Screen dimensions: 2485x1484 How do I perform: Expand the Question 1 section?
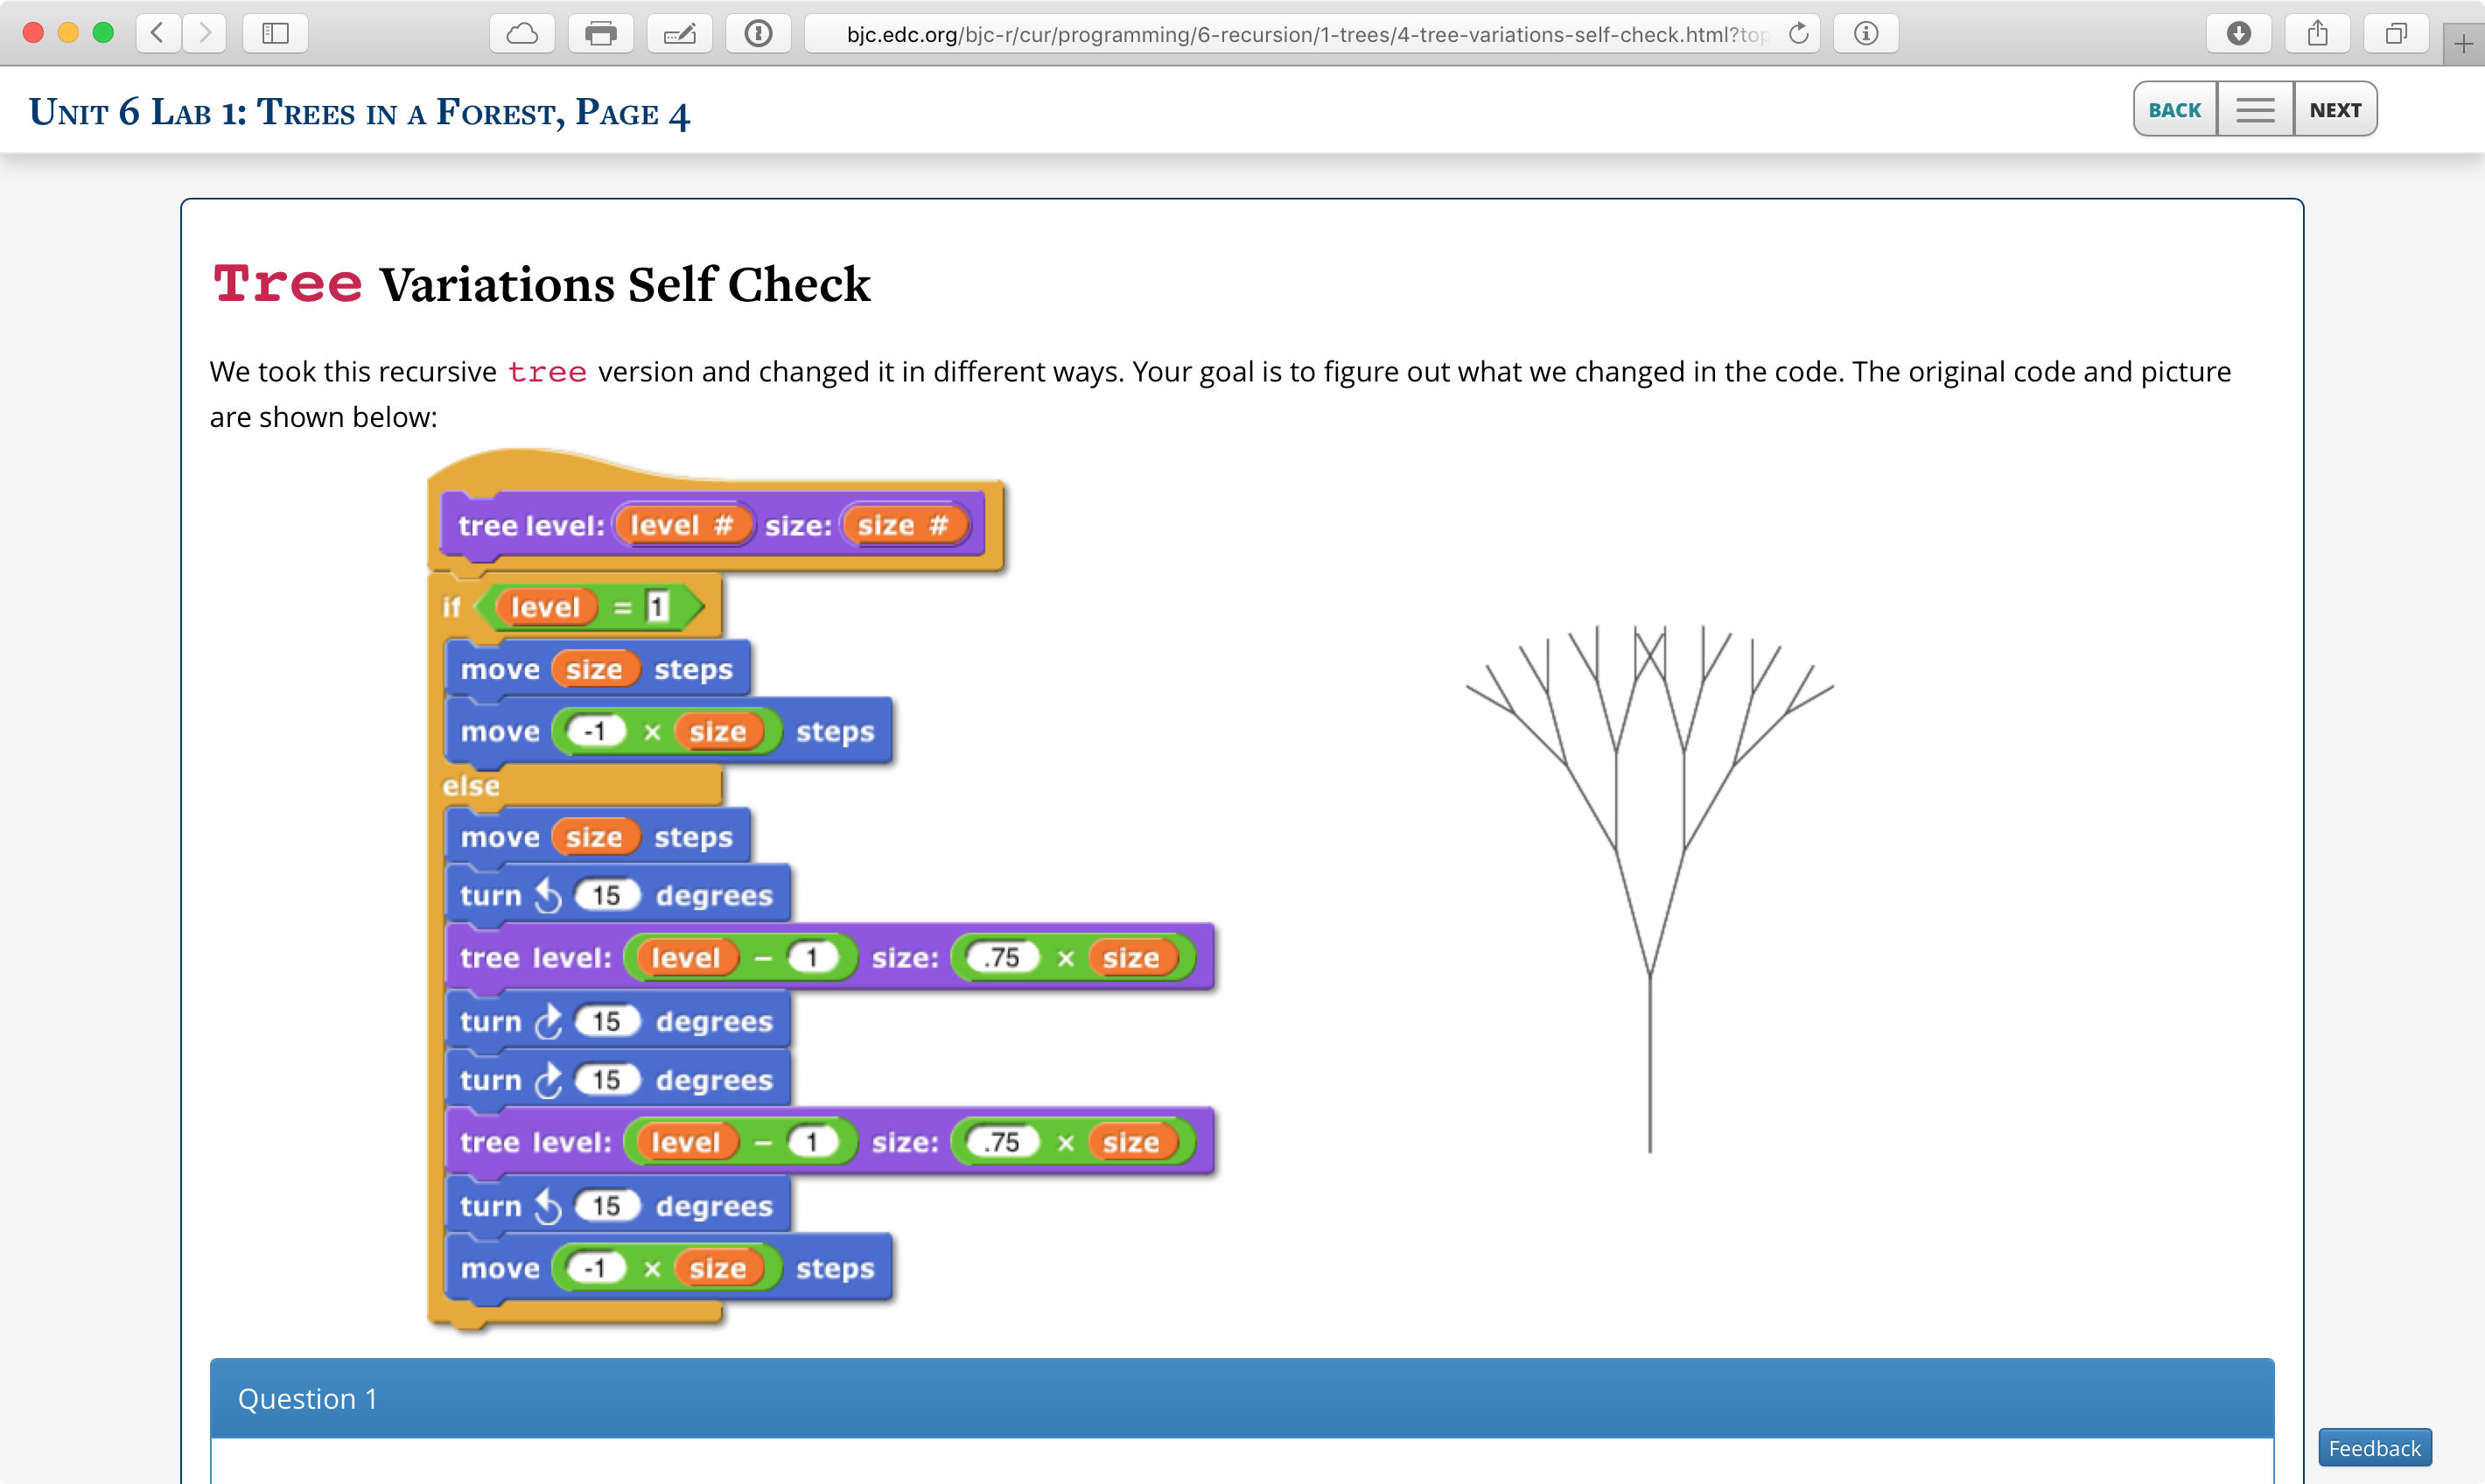pos(308,1398)
